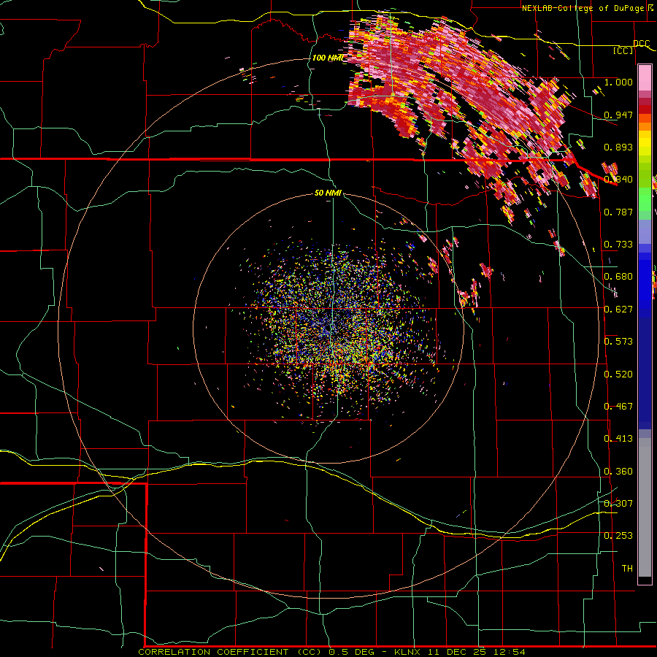Pick the light pink segment atop the color bar
The width and height of the screenshot is (657, 657).
645,78
